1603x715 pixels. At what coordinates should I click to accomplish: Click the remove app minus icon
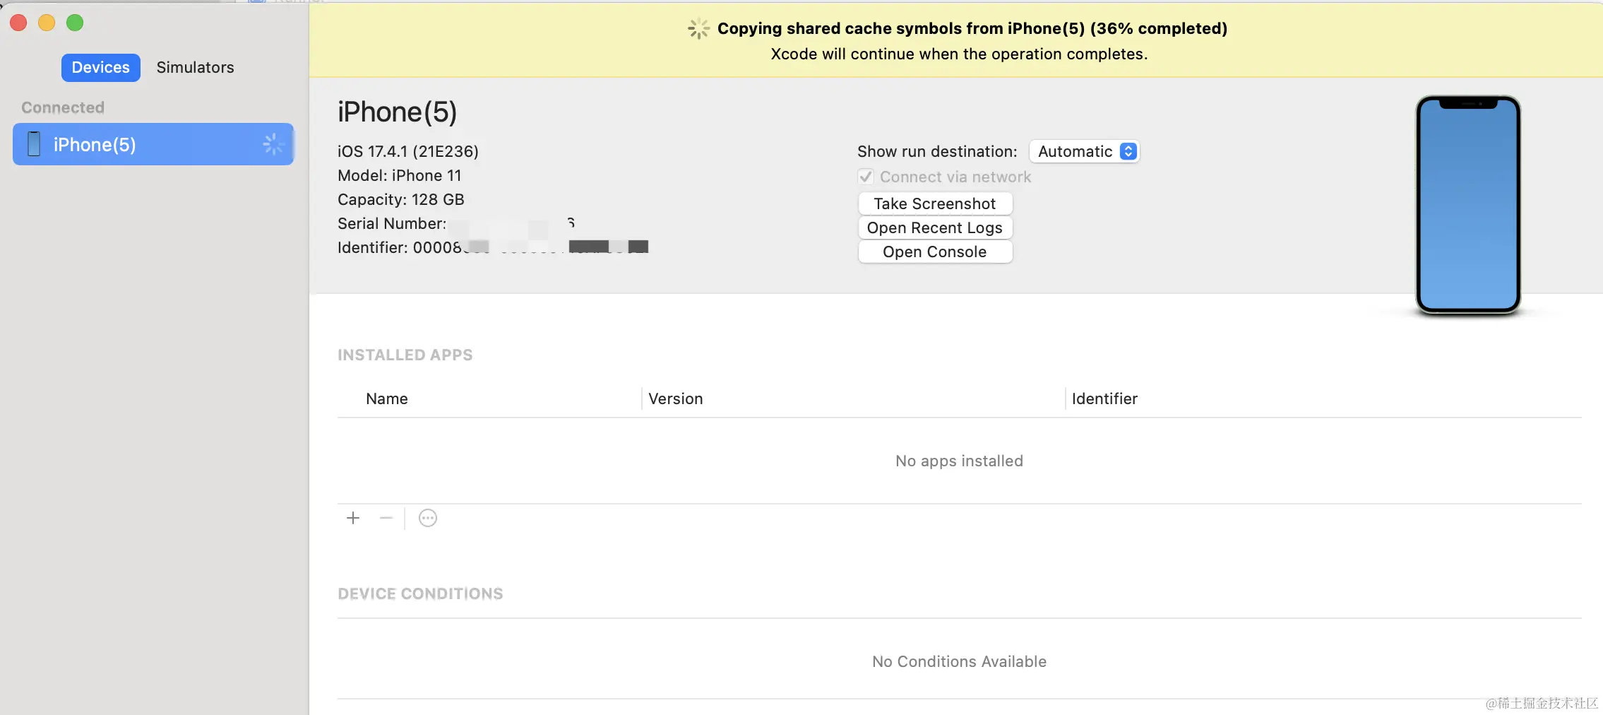(386, 518)
